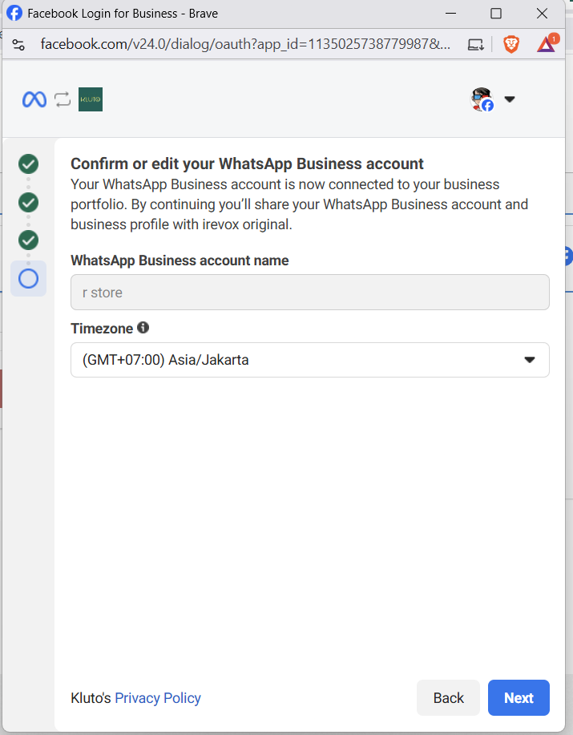Image resolution: width=573 pixels, height=735 pixels.
Task: Click the install app icon in address bar
Action: pyautogui.click(x=475, y=45)
